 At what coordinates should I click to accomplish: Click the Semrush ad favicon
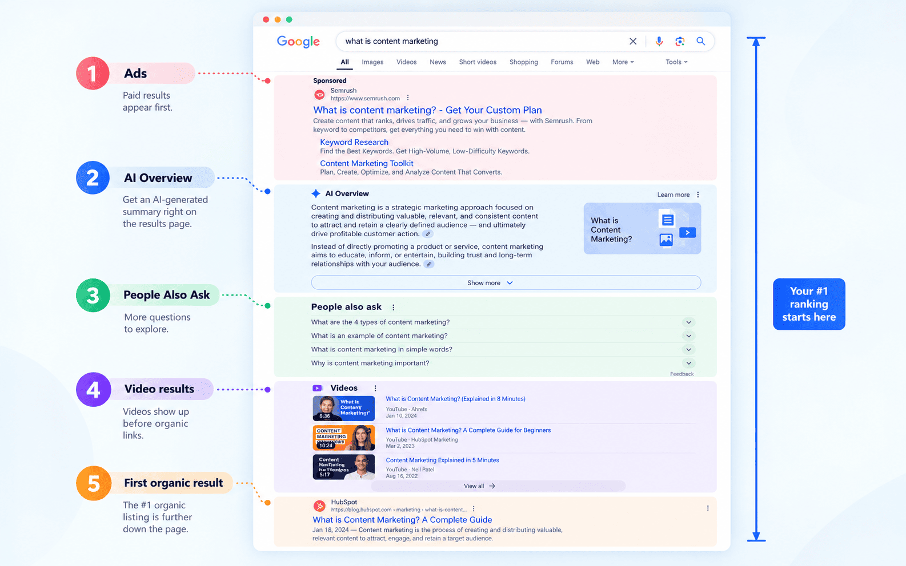tap(320, 94)
